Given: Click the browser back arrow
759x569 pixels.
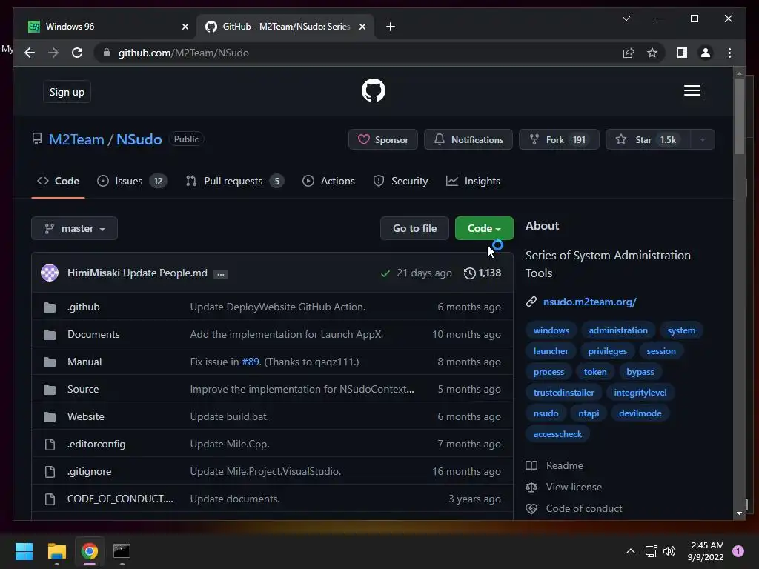Looking at the screenshot, I should (30, 53).
